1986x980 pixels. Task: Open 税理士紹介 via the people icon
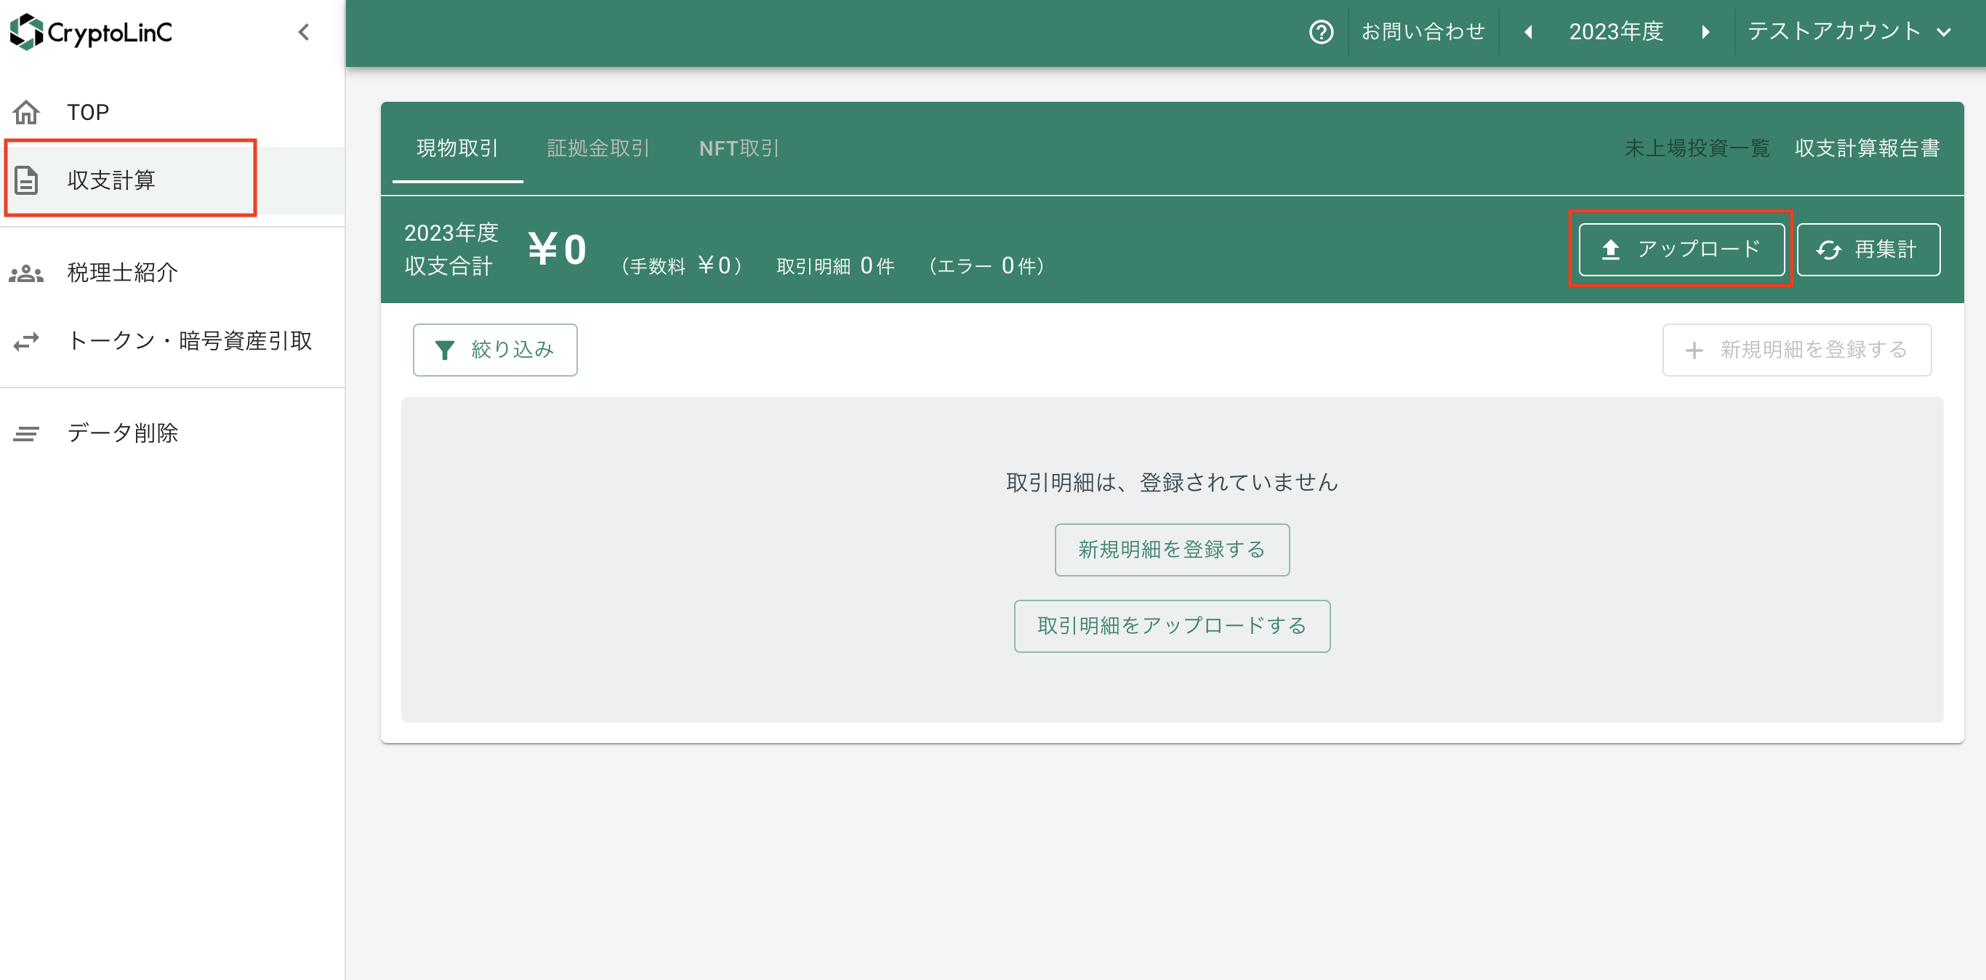[26, 272]
